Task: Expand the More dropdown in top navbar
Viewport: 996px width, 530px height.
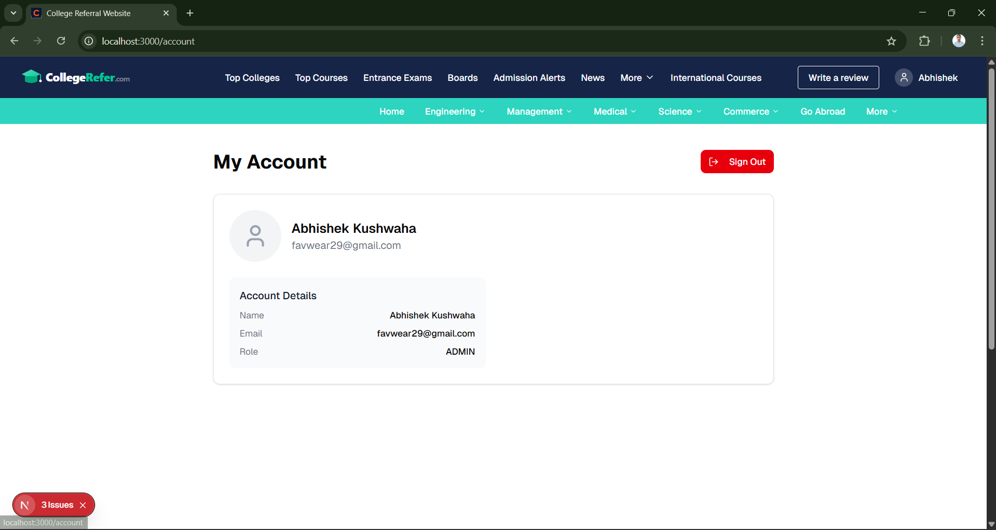Action: tap(636, 78)
